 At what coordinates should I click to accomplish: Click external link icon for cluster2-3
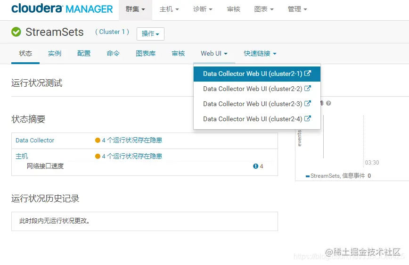[308, 103]
